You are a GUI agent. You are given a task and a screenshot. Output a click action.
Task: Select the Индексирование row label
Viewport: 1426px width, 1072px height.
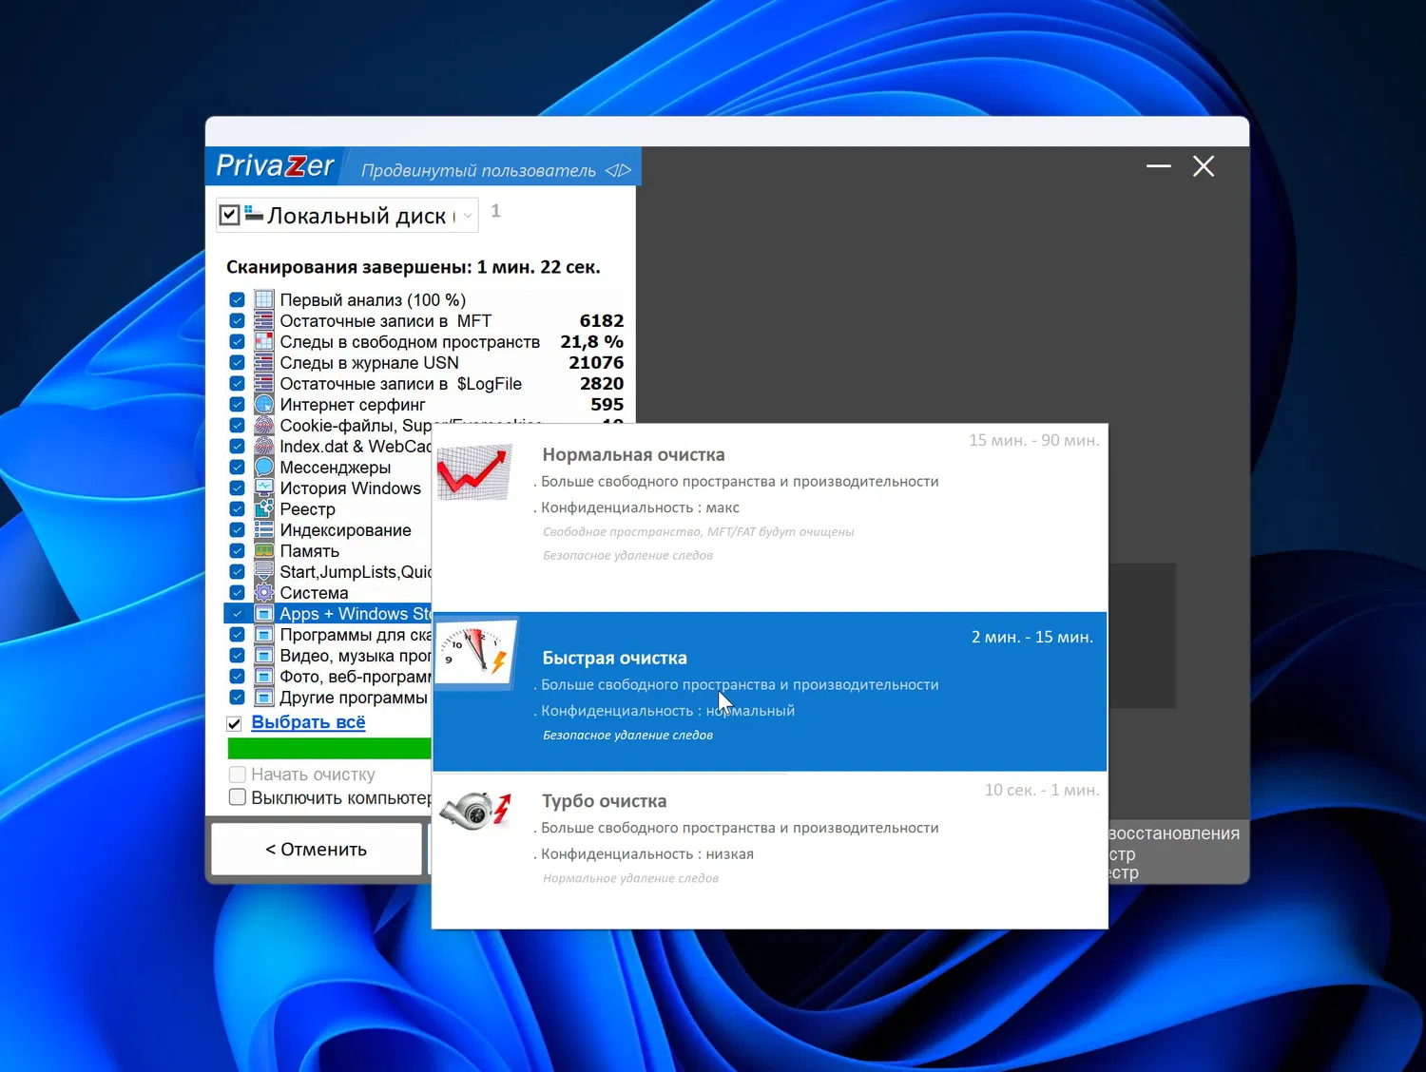click(345, 530)
